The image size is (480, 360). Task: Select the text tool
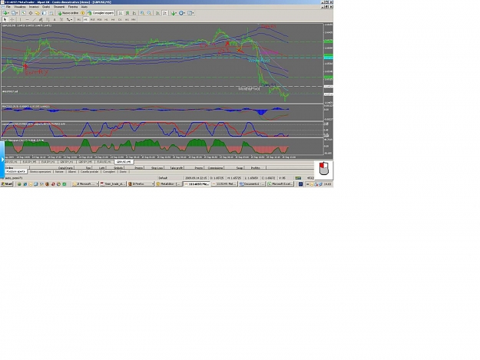click(x=55, y=20)
